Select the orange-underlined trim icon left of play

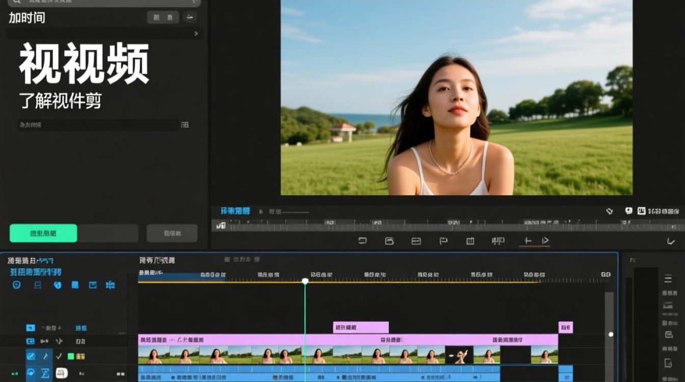(528, 241)
